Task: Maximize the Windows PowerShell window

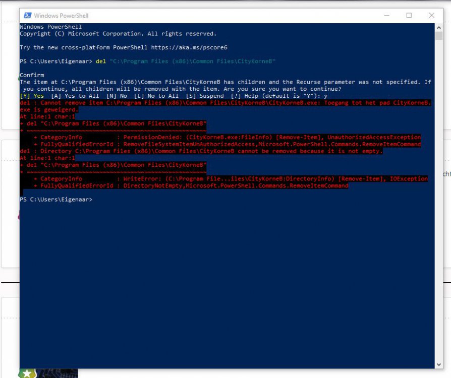Action: click(409, 16)
